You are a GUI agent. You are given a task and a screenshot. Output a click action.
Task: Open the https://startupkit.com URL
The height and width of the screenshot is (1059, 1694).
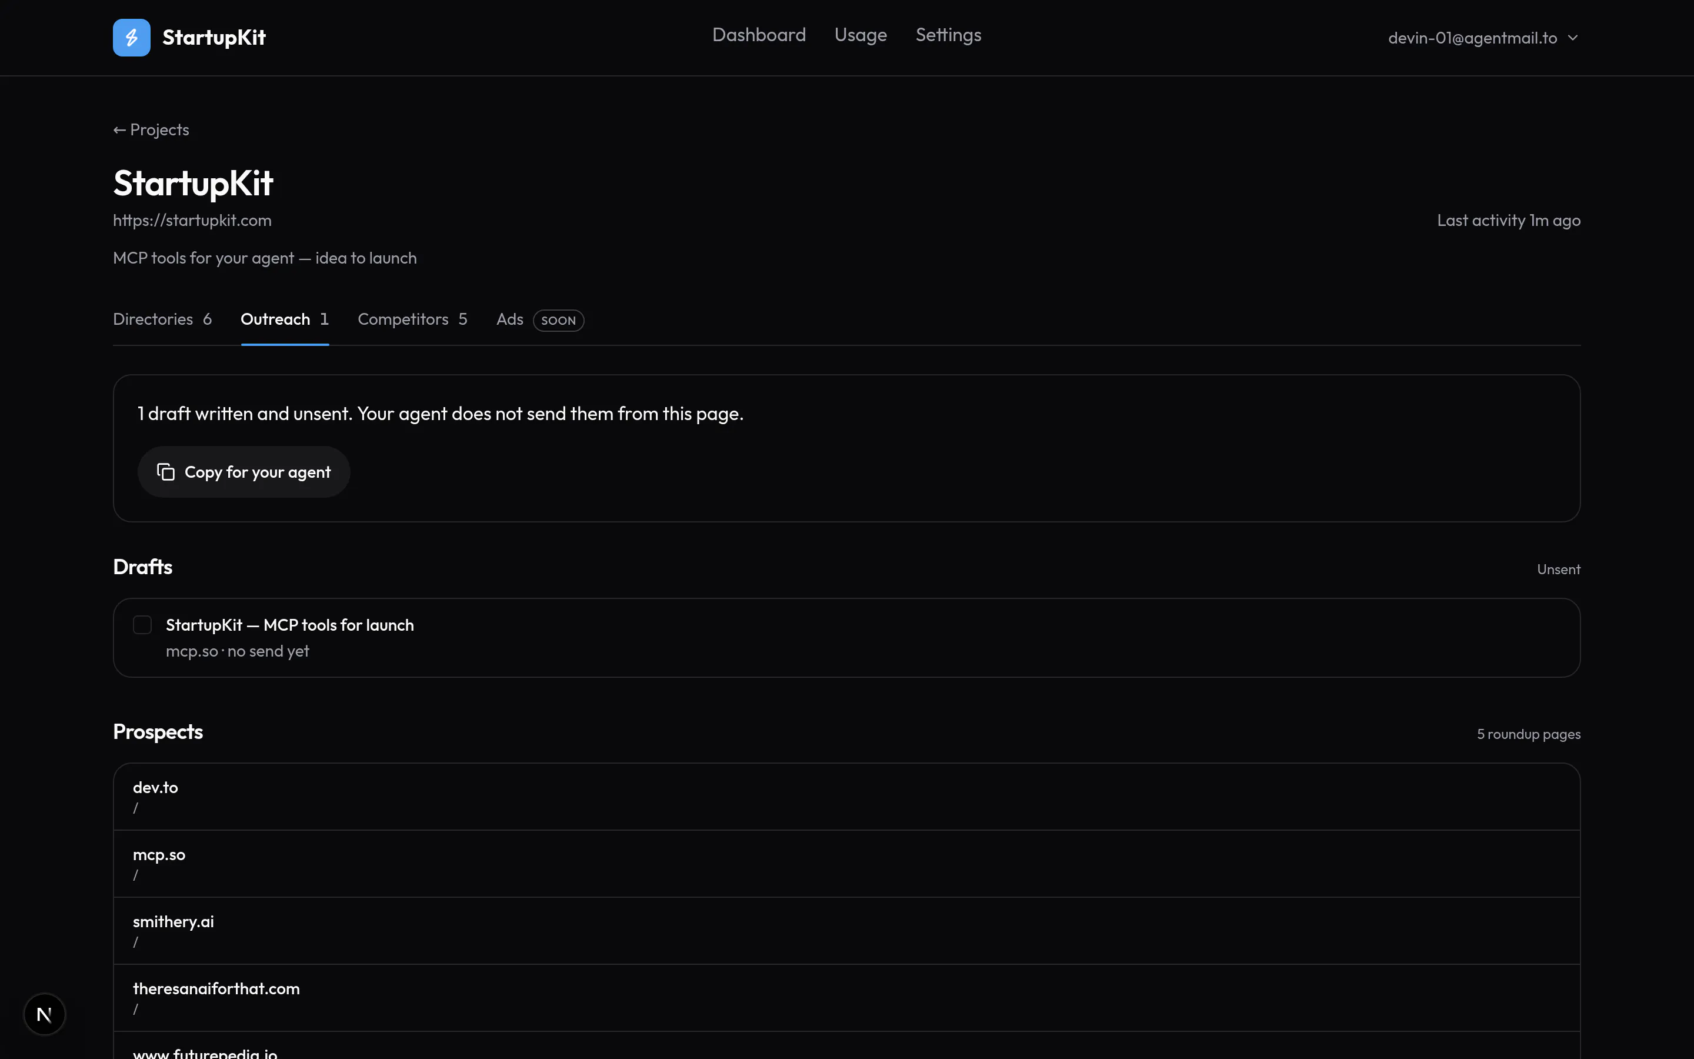coord(192,221)
